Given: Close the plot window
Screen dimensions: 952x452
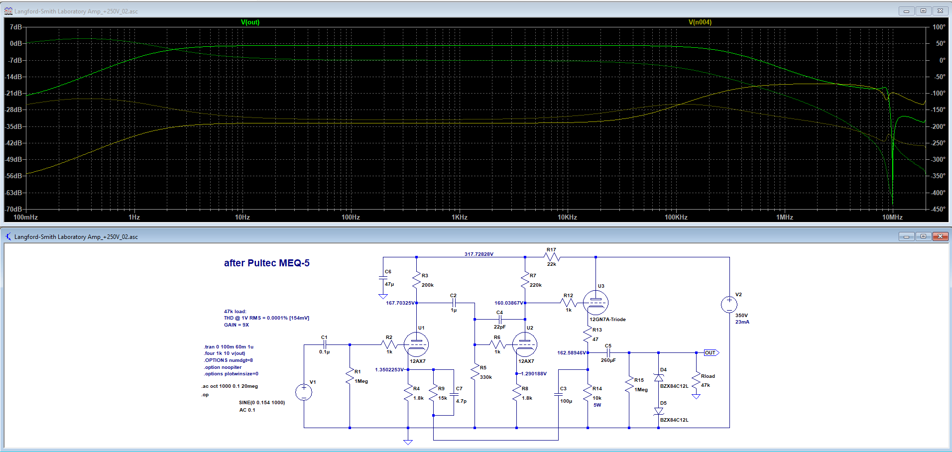Looking at the screenshot, I should click(x=940, y=11).
